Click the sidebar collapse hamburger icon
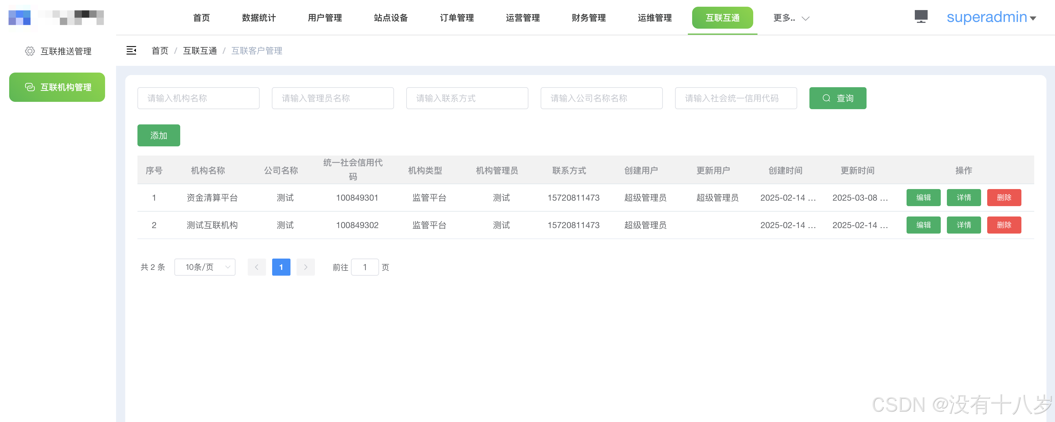Image resolution: width=1055 pixels, height=422 pixels. [131, 50]
